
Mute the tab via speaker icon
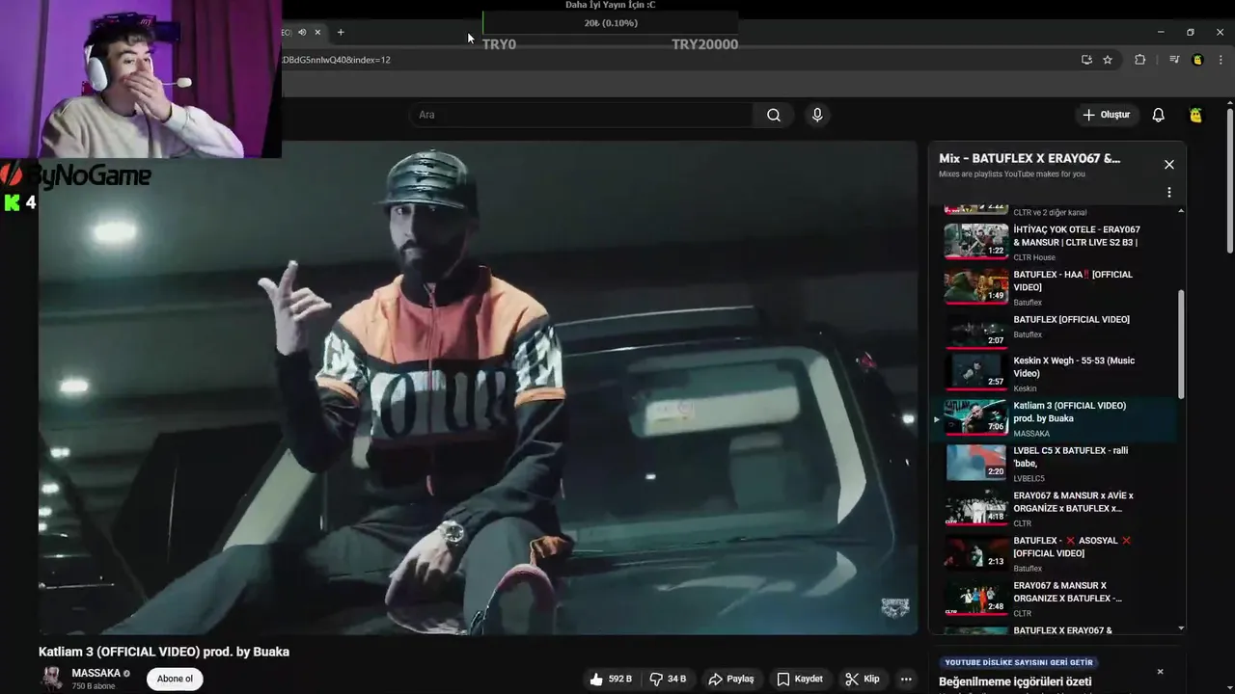[x=301, y=32]
